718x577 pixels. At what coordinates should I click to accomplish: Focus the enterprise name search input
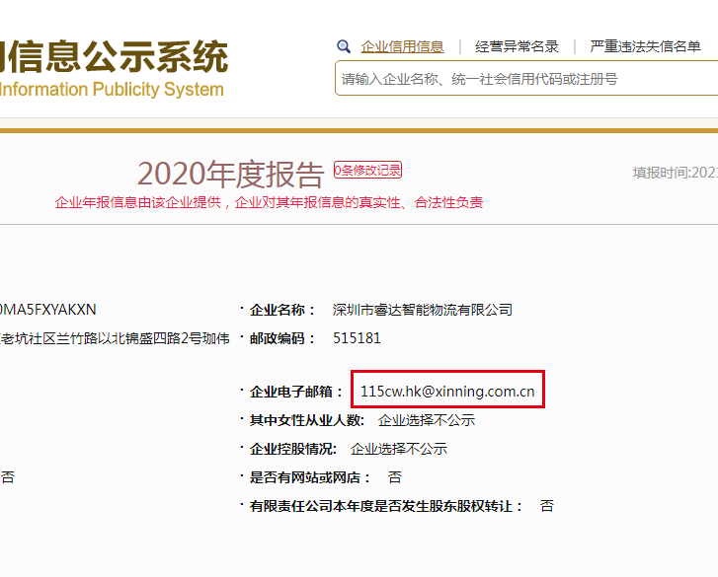click(x=526, y=78)
